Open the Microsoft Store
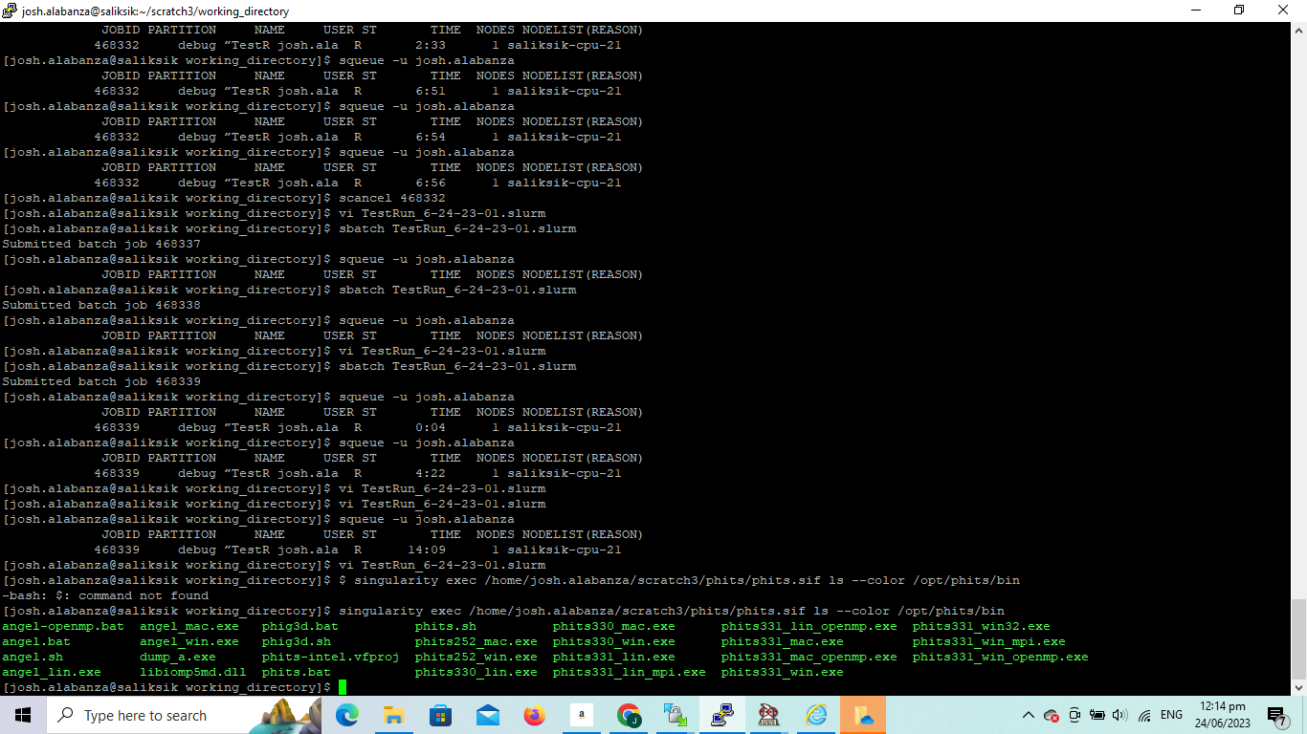The image size is (1307, 734). click(440, 715)
